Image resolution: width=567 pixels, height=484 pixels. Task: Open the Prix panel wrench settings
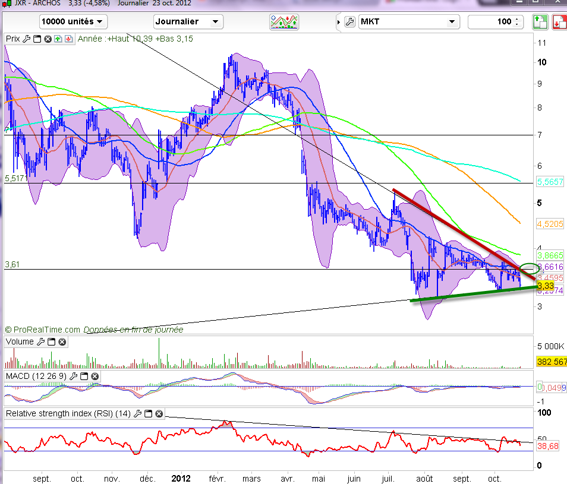coord(26,39)
